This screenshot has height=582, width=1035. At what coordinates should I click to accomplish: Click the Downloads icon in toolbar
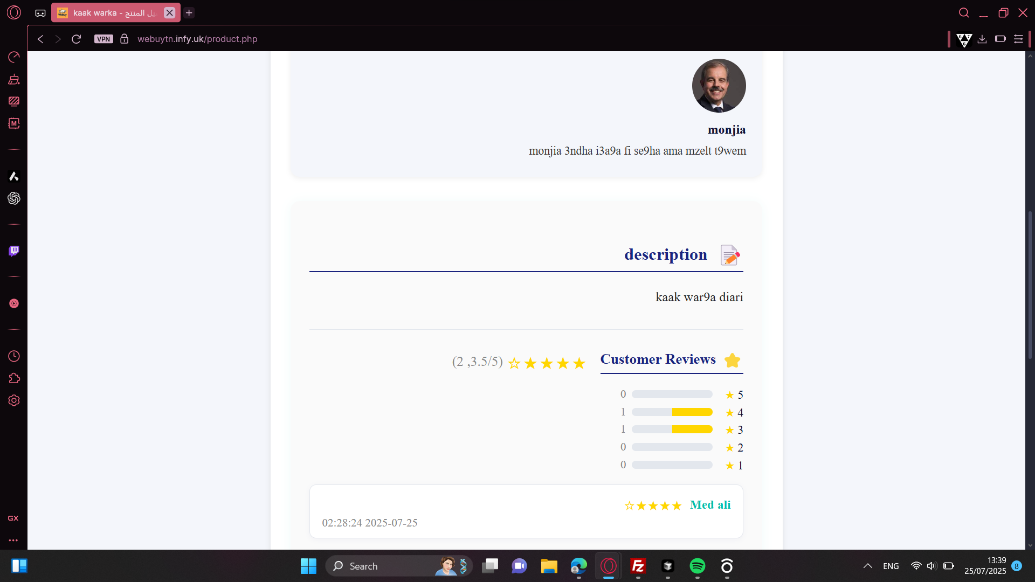982,39
